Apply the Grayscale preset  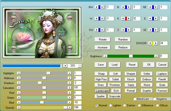(115, 96)
